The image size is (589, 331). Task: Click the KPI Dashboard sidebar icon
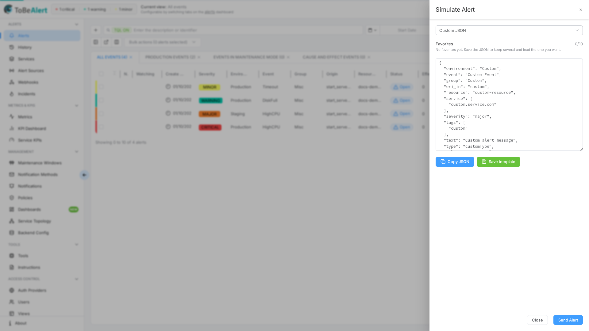click(12, 128)
